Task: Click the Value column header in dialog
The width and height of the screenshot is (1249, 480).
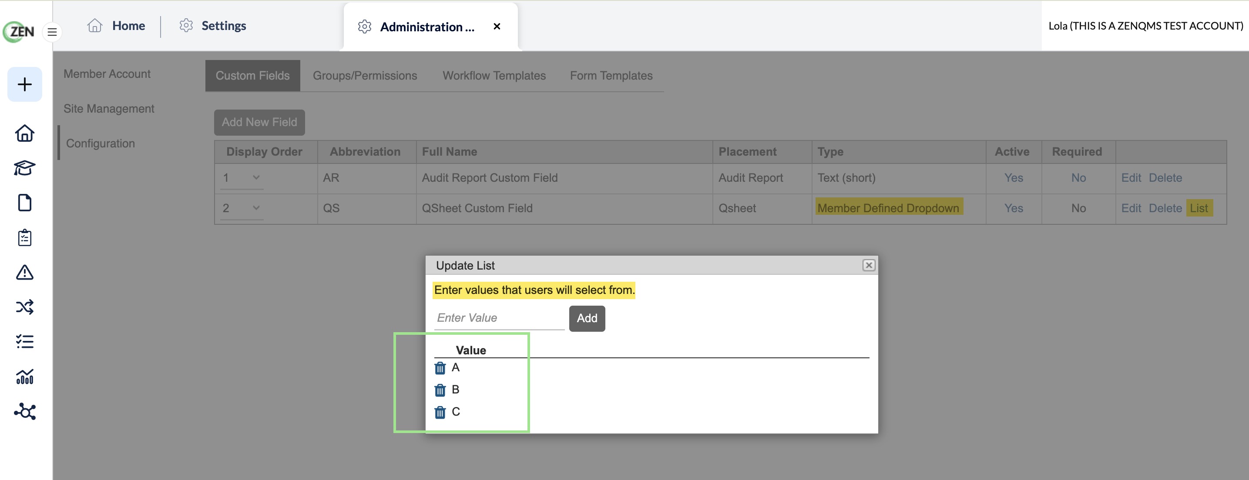Action: 471,350
